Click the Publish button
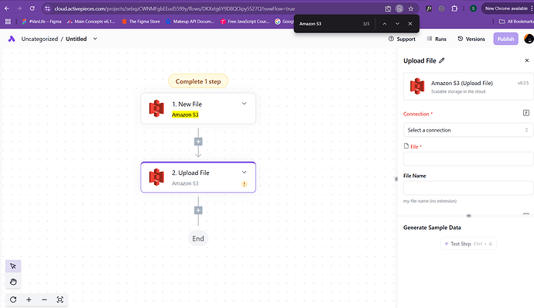The width and height of the screenshot is (534, 308). pyautogui.click(x=505, y=39)
